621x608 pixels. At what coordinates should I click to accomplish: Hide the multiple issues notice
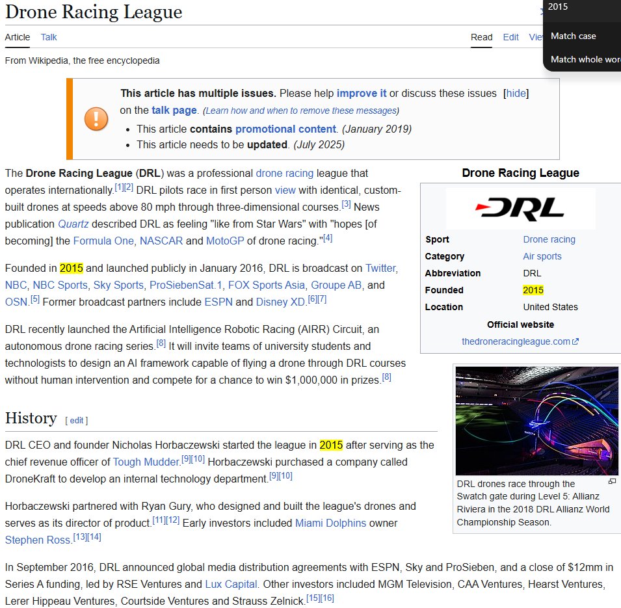point(516,93)
